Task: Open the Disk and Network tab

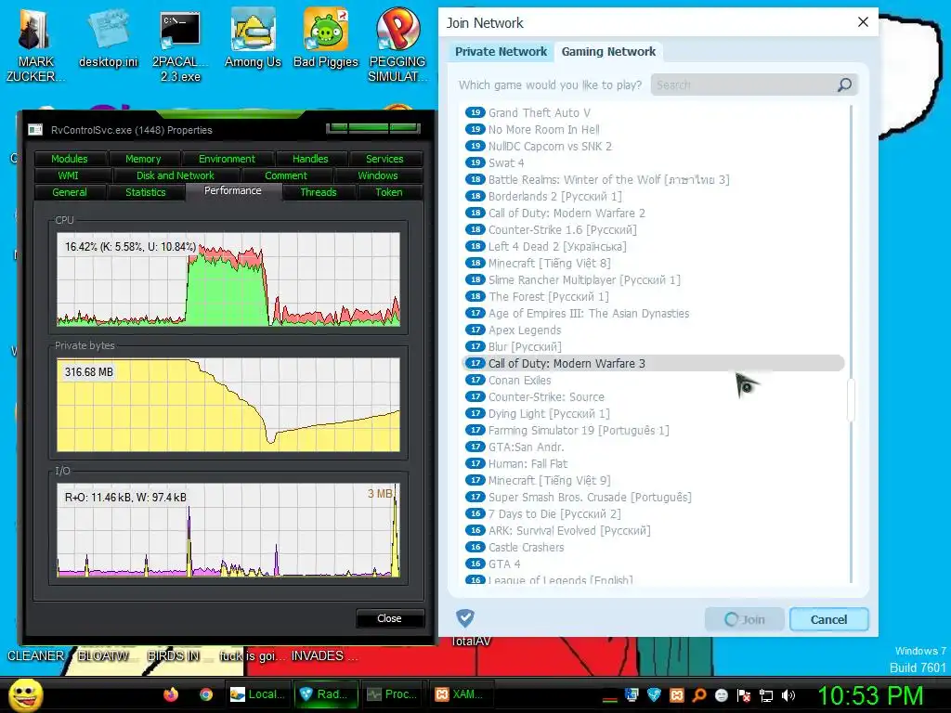Action: pos(176,175)
